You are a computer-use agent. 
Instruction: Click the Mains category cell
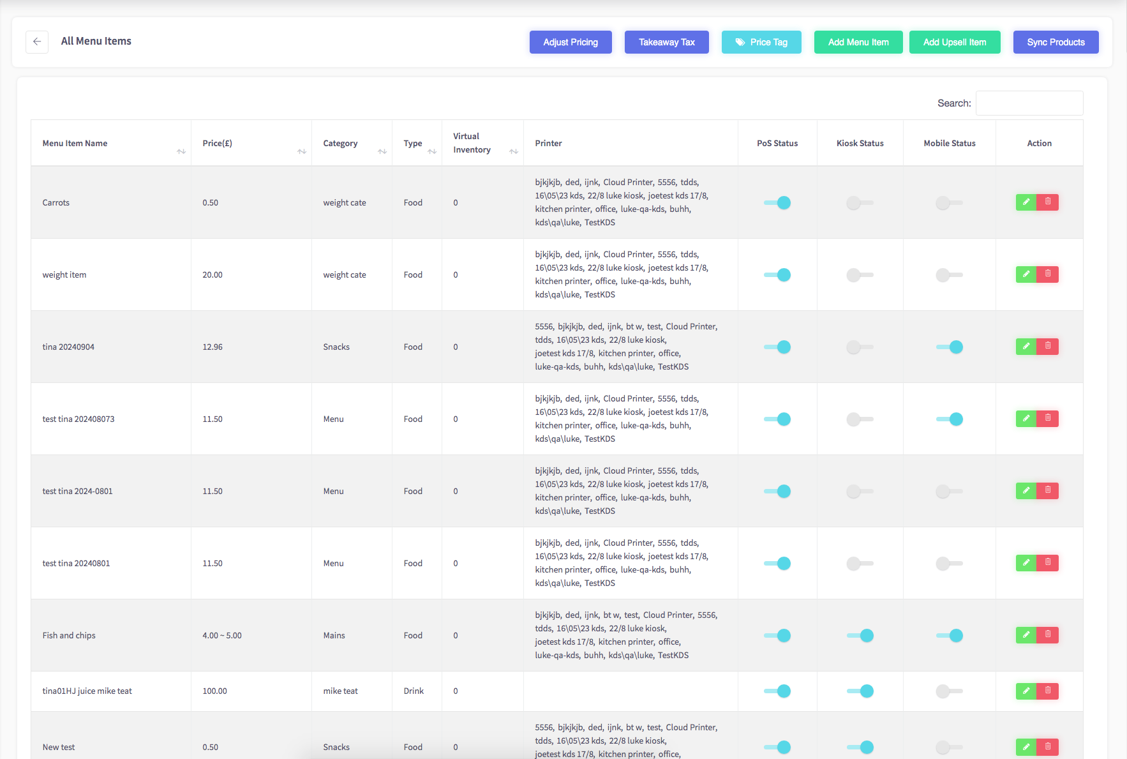click(x=334, y=635)
